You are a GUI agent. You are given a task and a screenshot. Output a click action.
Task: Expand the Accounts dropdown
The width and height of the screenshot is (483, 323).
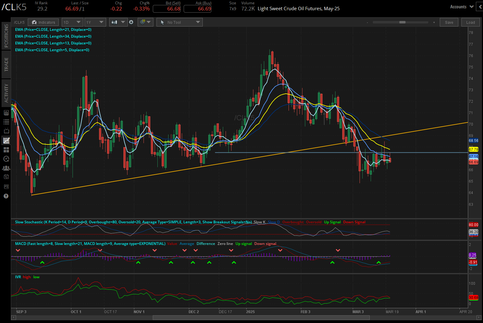coord(461,6)
